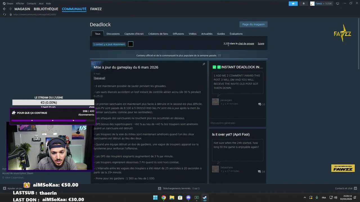The image size is (360, 202).
Task: Open the INSTANT DEADLOCK IN... post
Action: pyautogui.click(x=238, y=67)
